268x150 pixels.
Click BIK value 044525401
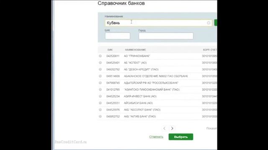coord(113,63)
